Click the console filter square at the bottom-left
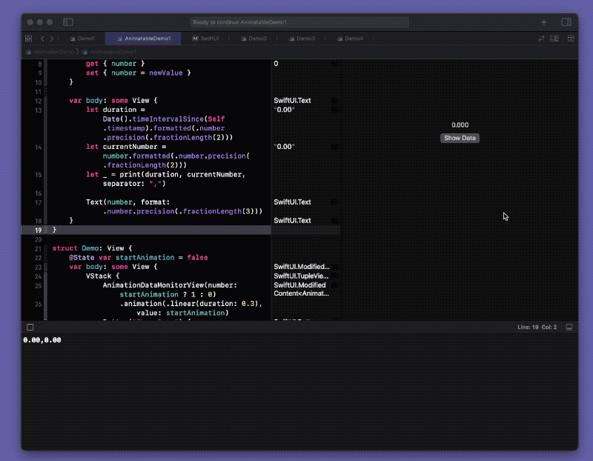Viewport: 593px width, 461px height. tap(30, 327)
